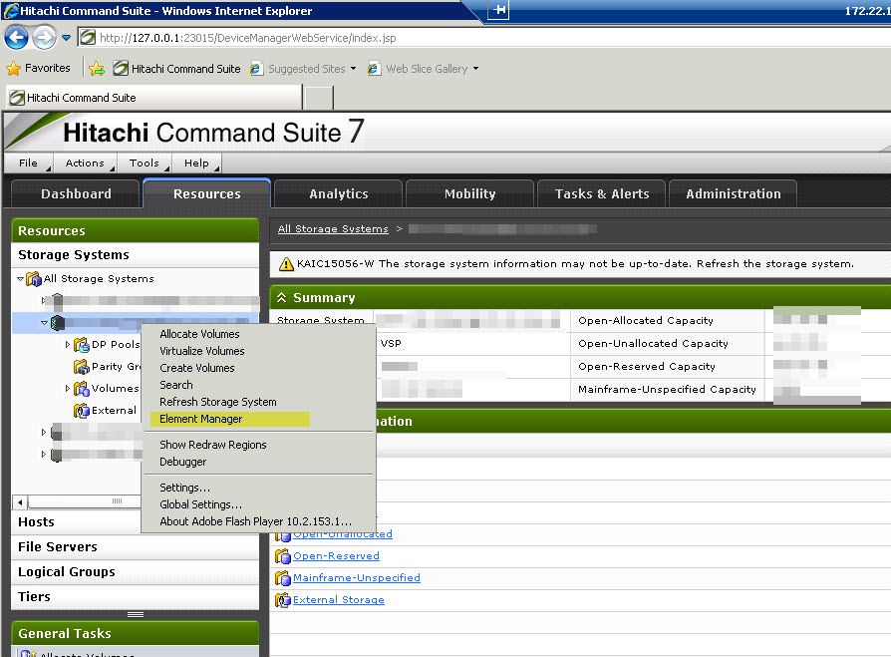Open the External Storage link
The width and height of the screenshot is (891, 657).
coord(338,599)
